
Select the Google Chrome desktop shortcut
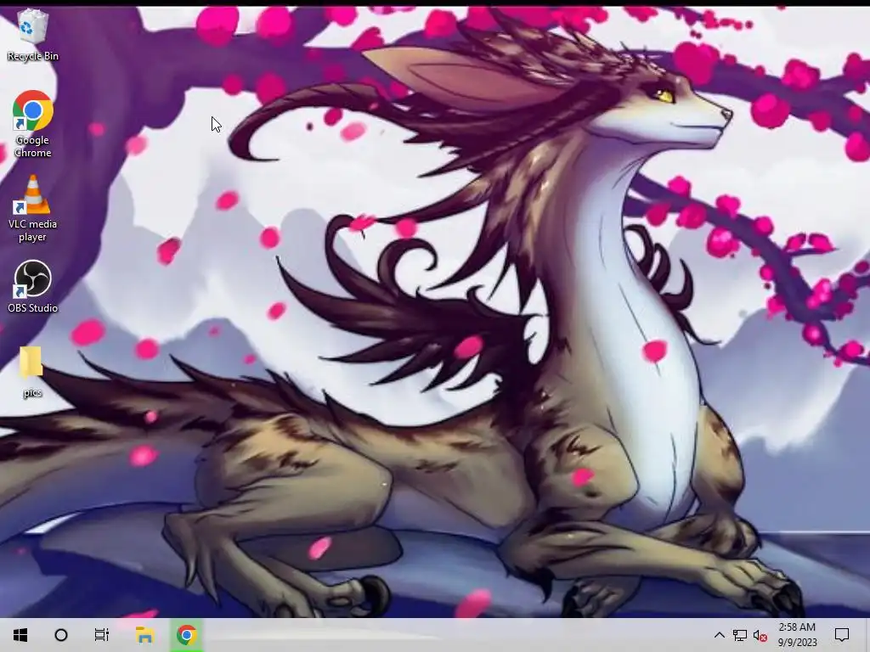click(33, 124)
